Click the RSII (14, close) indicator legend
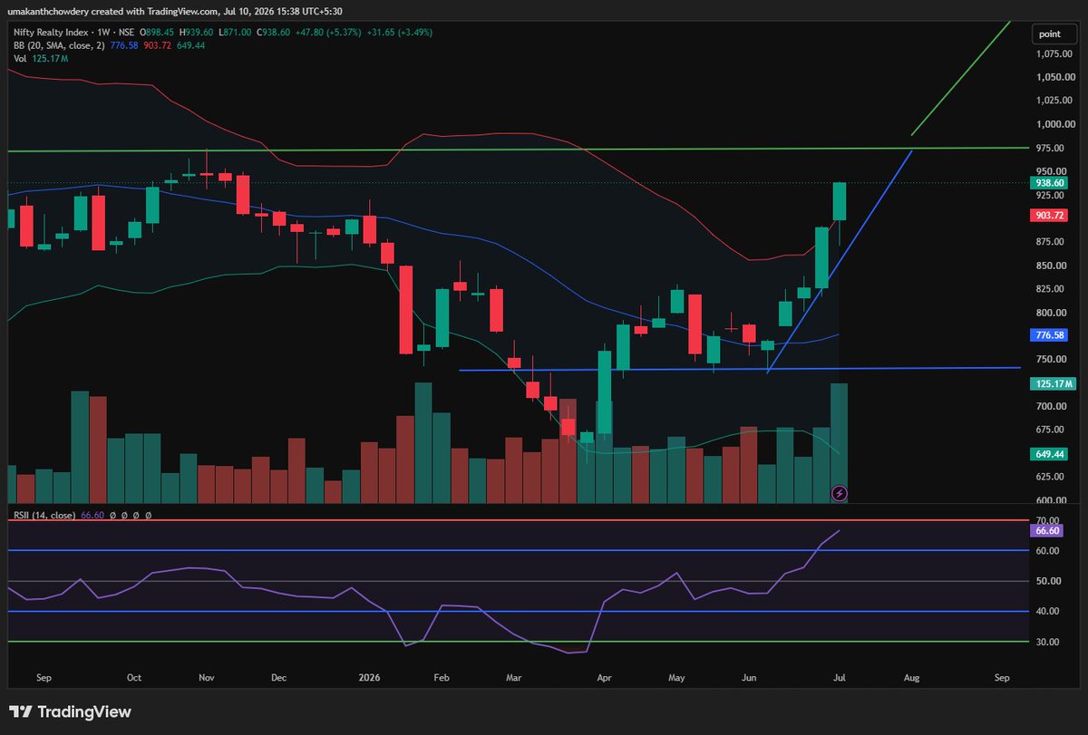 coord(46,515)
